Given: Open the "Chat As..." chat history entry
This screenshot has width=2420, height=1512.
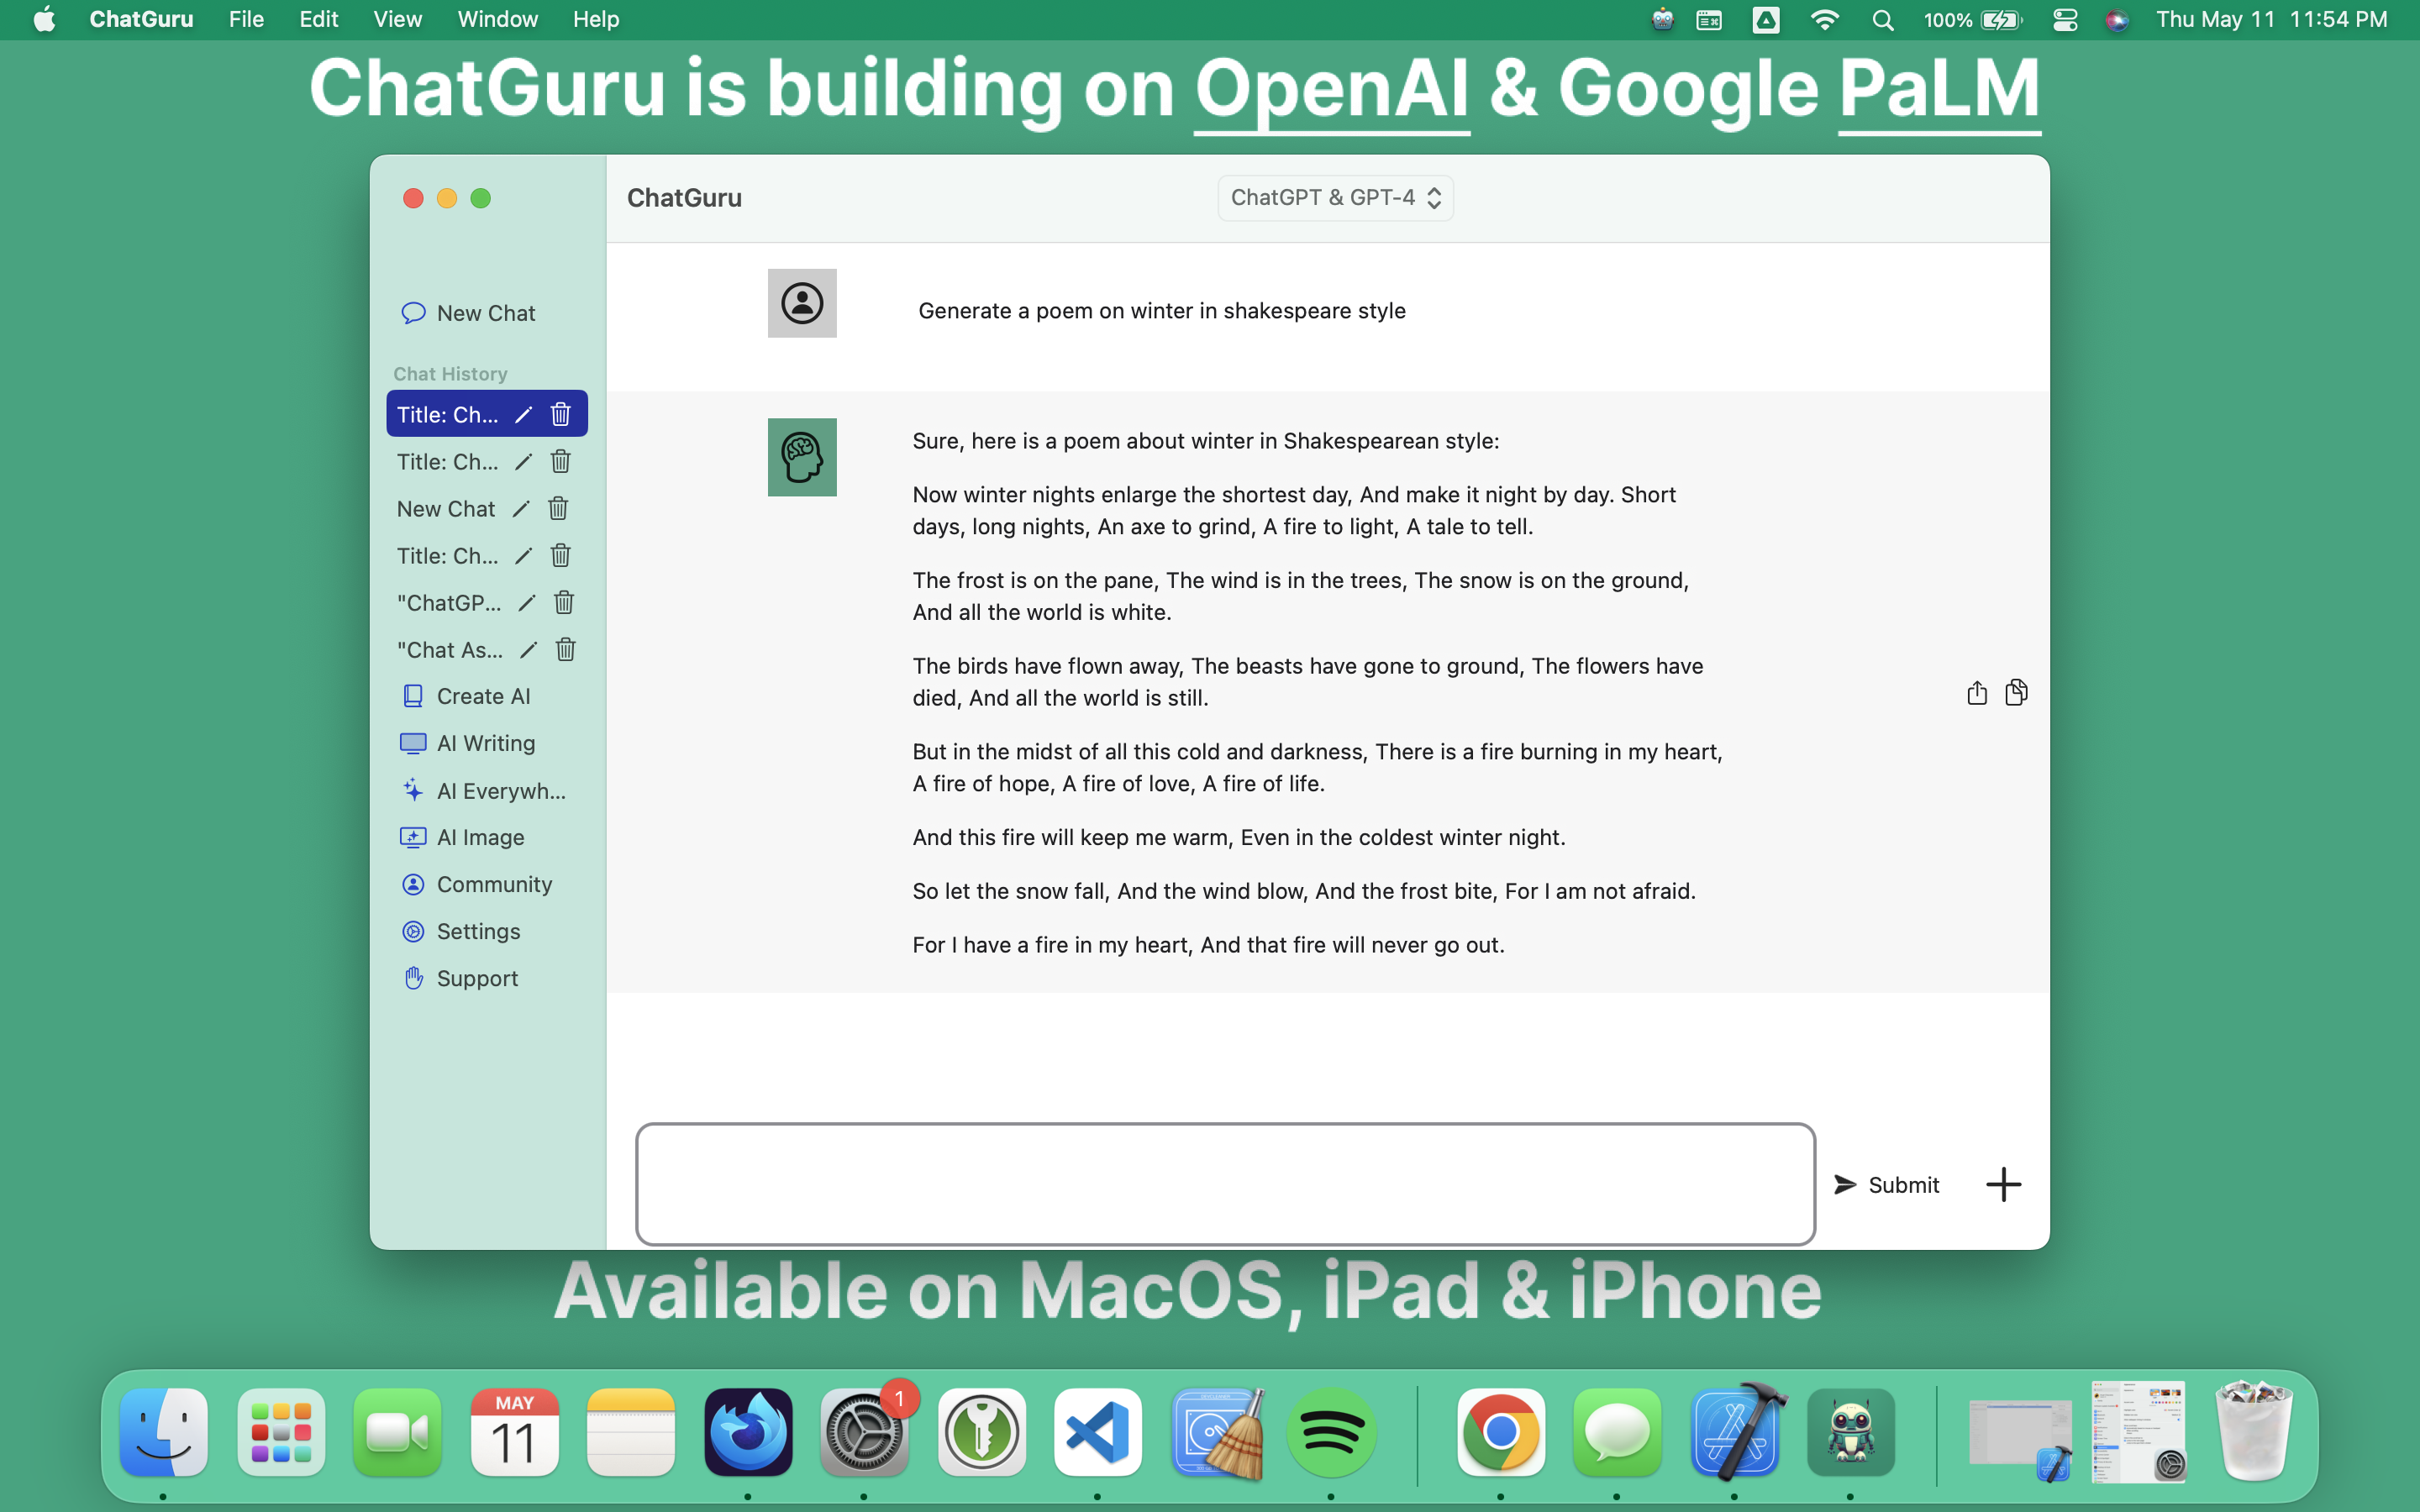Looking at the screenshot, I should point(450,650).
